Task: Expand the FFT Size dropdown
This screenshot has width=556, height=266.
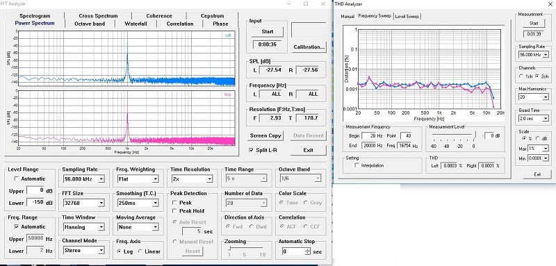Action: 101,203
